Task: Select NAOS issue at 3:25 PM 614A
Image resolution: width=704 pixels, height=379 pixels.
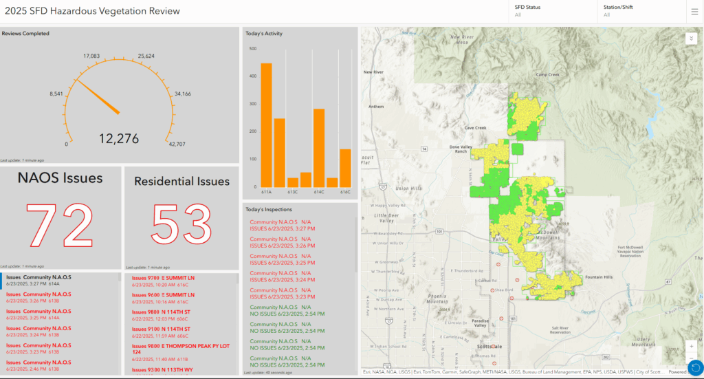Action: click(x=60, y=314)
